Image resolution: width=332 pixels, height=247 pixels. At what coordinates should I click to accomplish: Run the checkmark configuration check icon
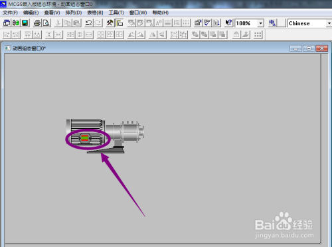pos(207,23)
